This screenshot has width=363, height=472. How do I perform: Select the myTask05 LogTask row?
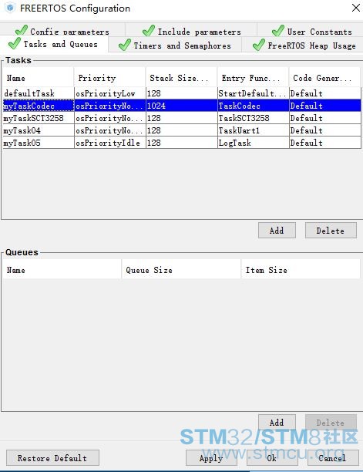[x=182, y=143]
